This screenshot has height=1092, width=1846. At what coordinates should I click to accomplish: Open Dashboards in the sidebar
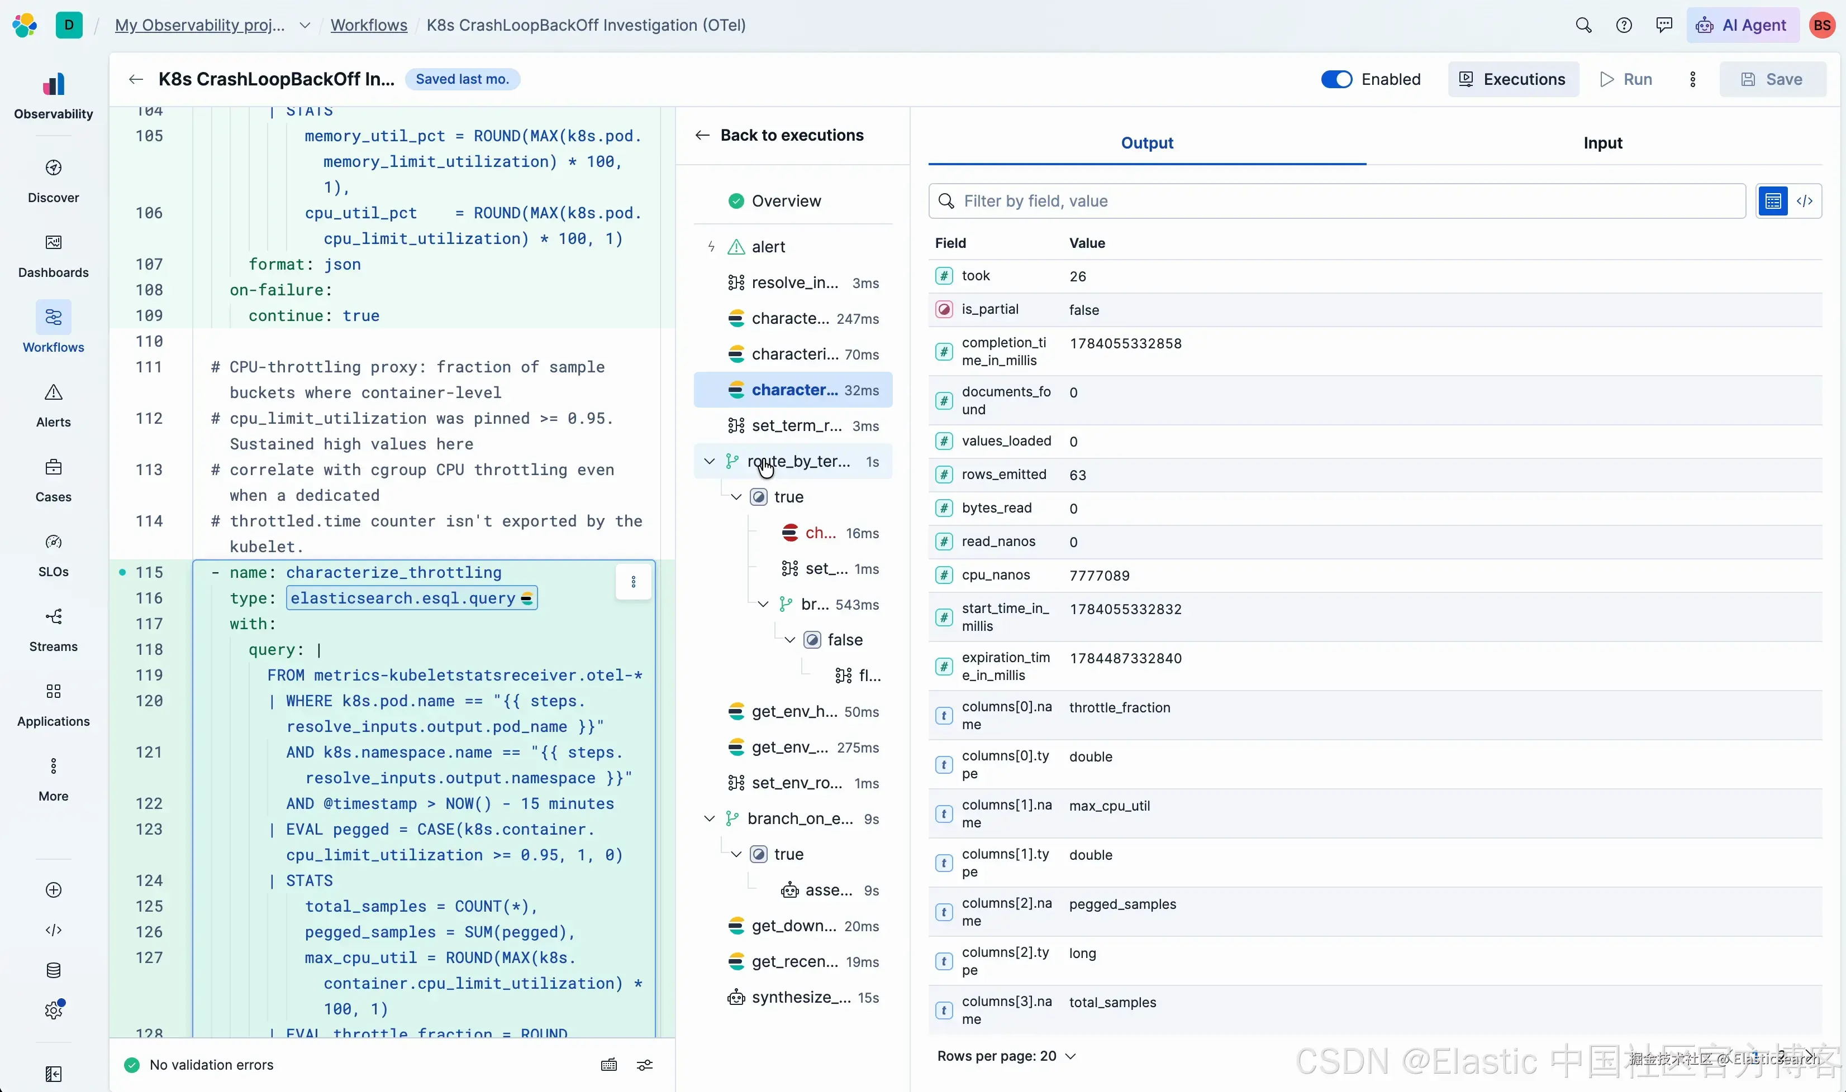pyautogui.click(x=53, y=255)
